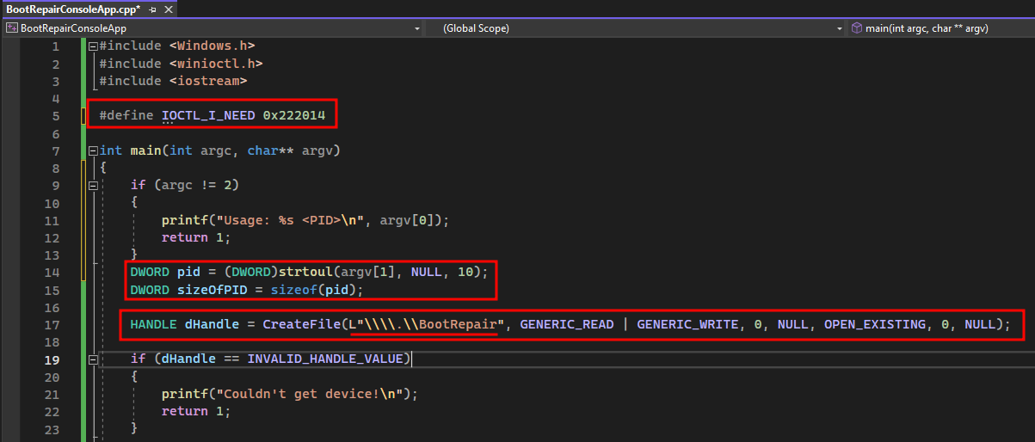The width and height of the screenshot is (1035, 442).
Task: Open the BootRepairConsoleApp project dropdown
Action: tap(417, 28)
